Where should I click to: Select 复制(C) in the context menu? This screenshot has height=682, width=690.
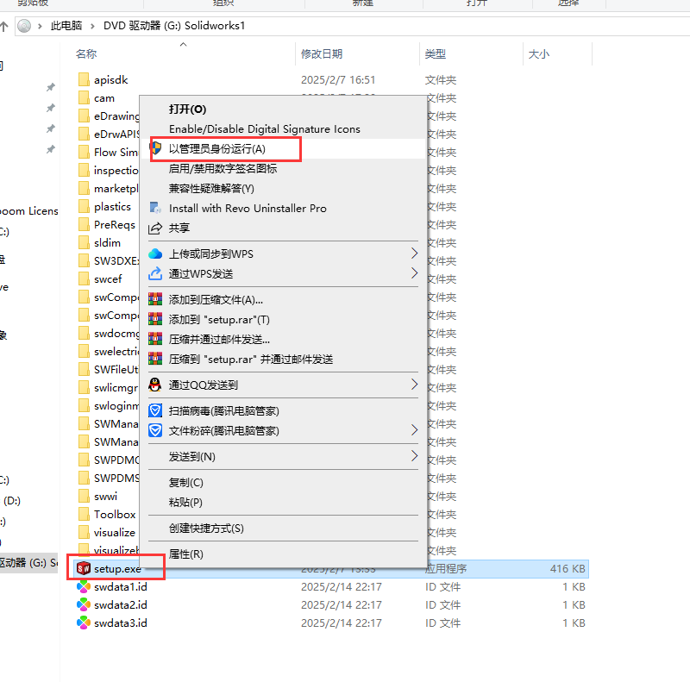point(186,482)
